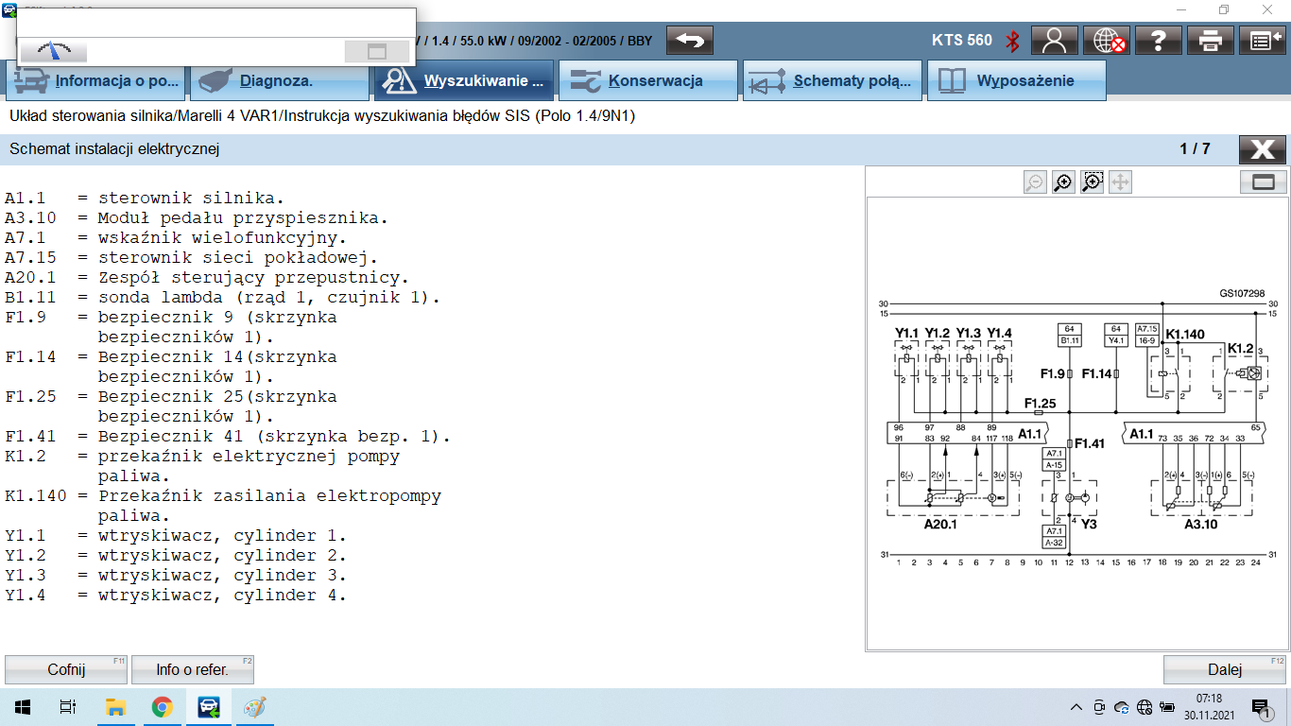Click the heading Schemat instalacji elektrycznej
1291x726 pixels.
point(114,149)
